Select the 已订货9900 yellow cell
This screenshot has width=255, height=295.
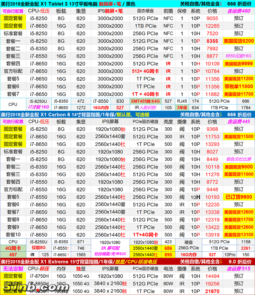pos(238,197)
